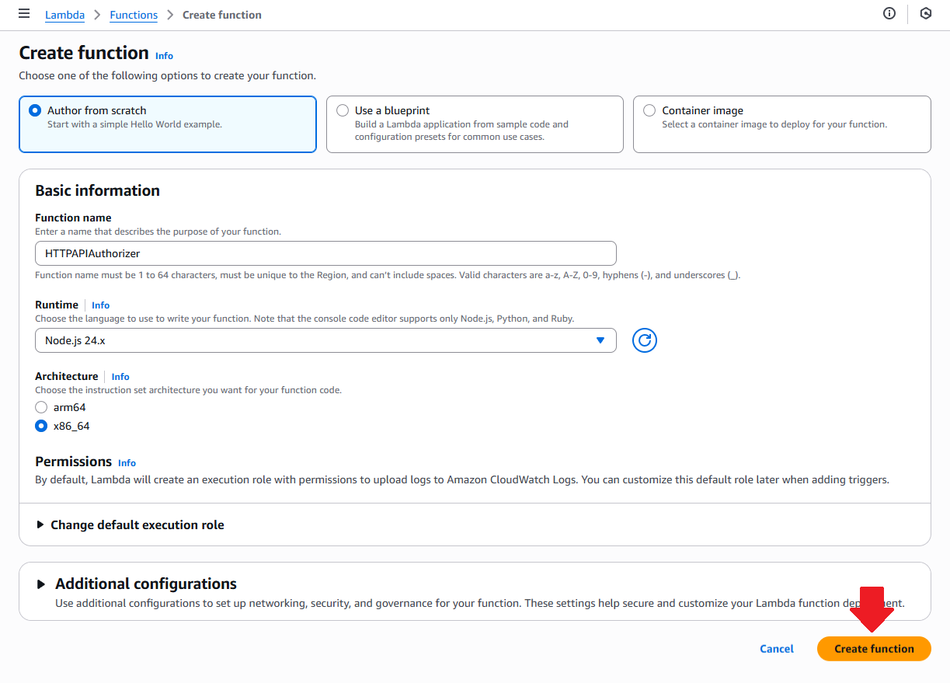Open Info link next to Runtime
The height and width of the screenshot is (683, 950).
click(101, 305)
